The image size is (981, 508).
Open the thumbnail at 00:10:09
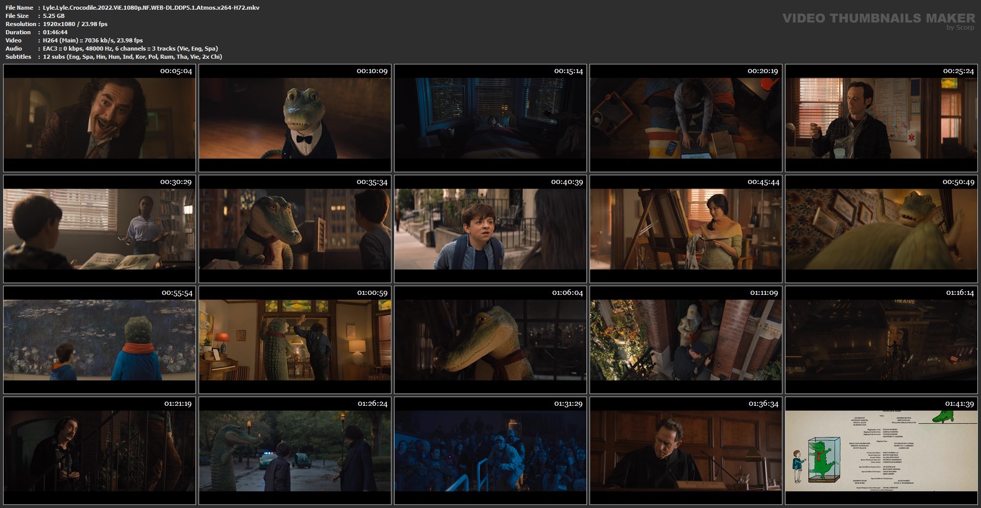tap(295, 118)
